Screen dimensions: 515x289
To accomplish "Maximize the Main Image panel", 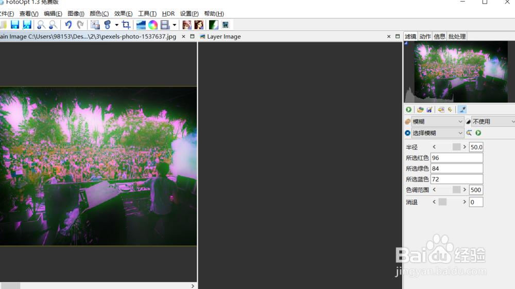I will [x=193, y=37].
